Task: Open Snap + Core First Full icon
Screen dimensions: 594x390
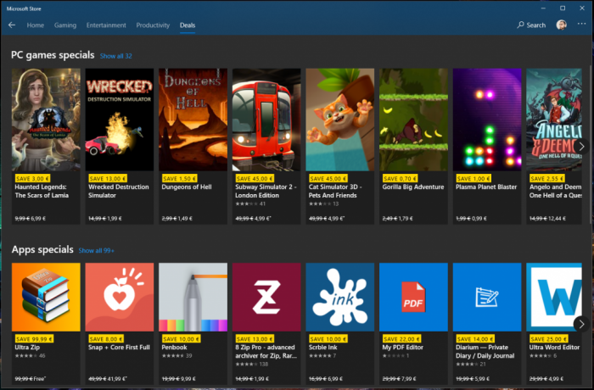Action: point(120,297)
